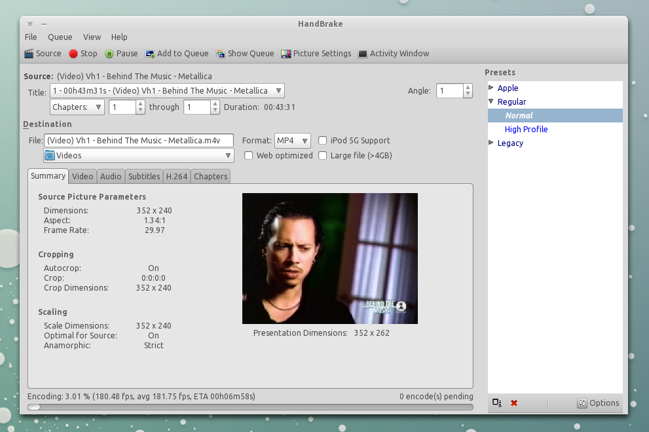Click the red delete preset icon
649x432 pixels.
(x=514, y=403)
